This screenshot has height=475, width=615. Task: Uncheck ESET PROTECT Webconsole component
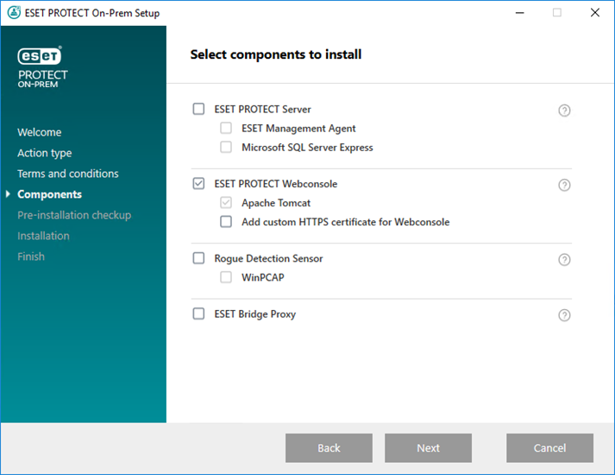(199, 184)
